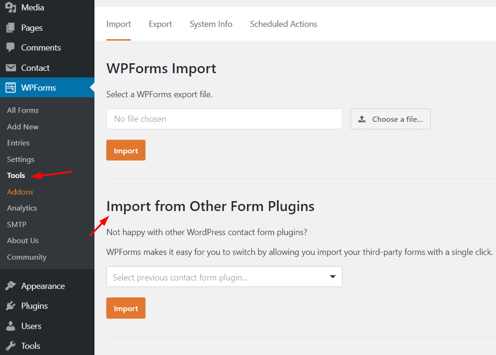Open All Forms submenu item

tap(23, 110)
